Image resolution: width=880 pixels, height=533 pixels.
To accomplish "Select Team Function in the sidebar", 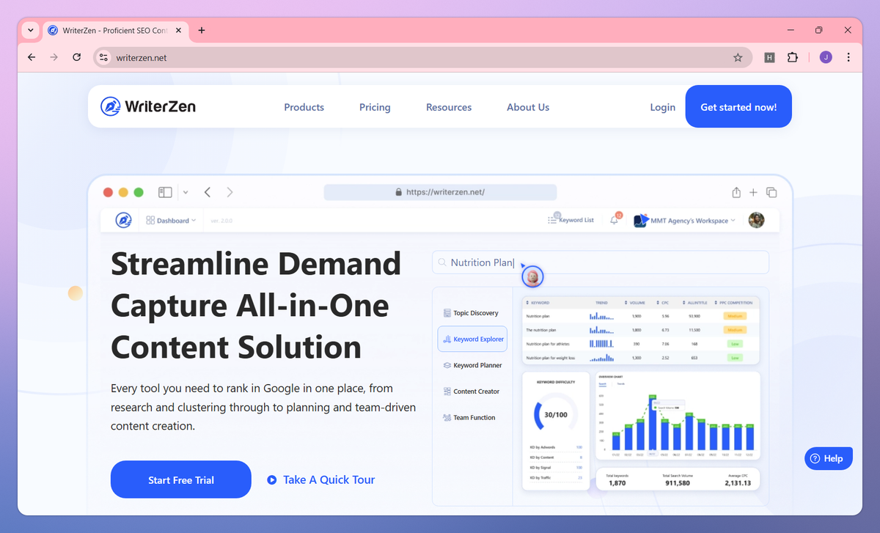I will point(469,418).
